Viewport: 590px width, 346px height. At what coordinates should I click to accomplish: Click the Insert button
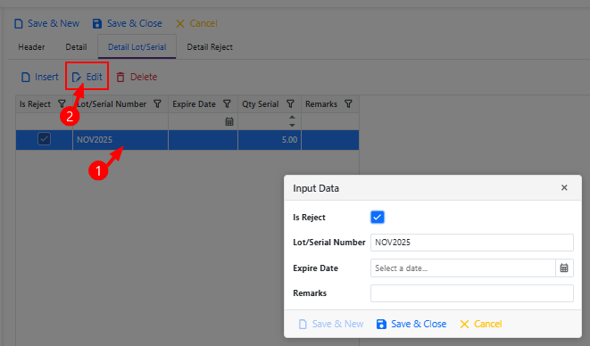40,77
